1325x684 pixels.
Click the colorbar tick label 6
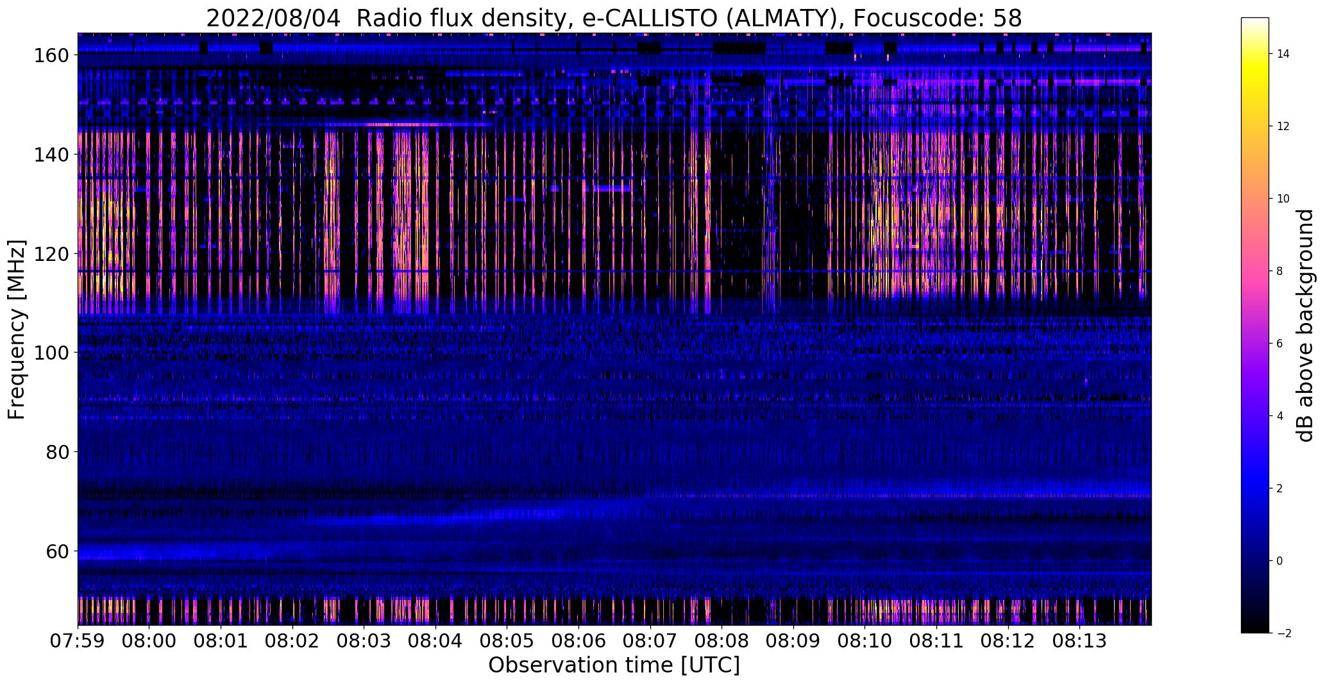pyautogui.click(x=1280, y=344)
